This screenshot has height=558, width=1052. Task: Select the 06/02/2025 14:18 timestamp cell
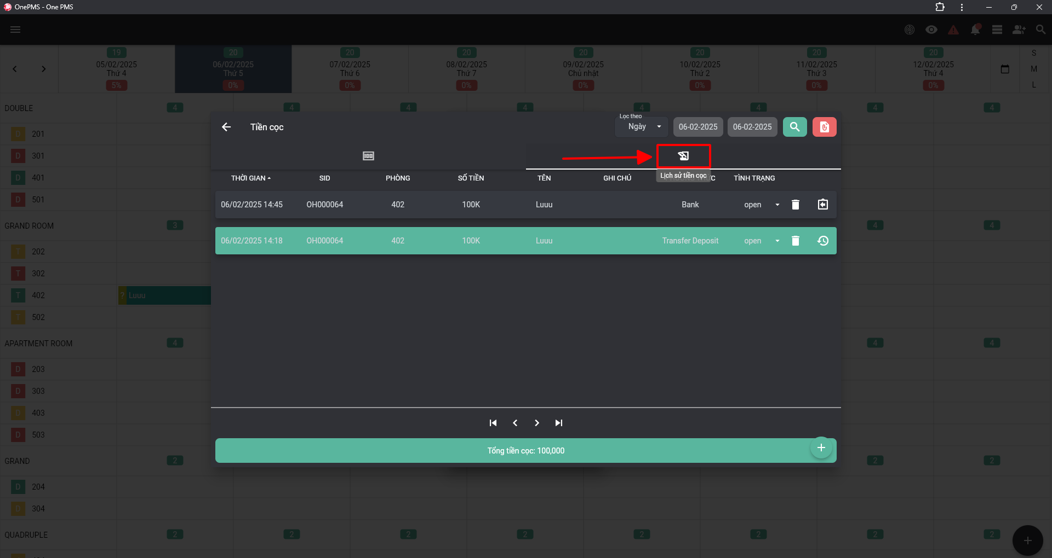click(252, 241)
